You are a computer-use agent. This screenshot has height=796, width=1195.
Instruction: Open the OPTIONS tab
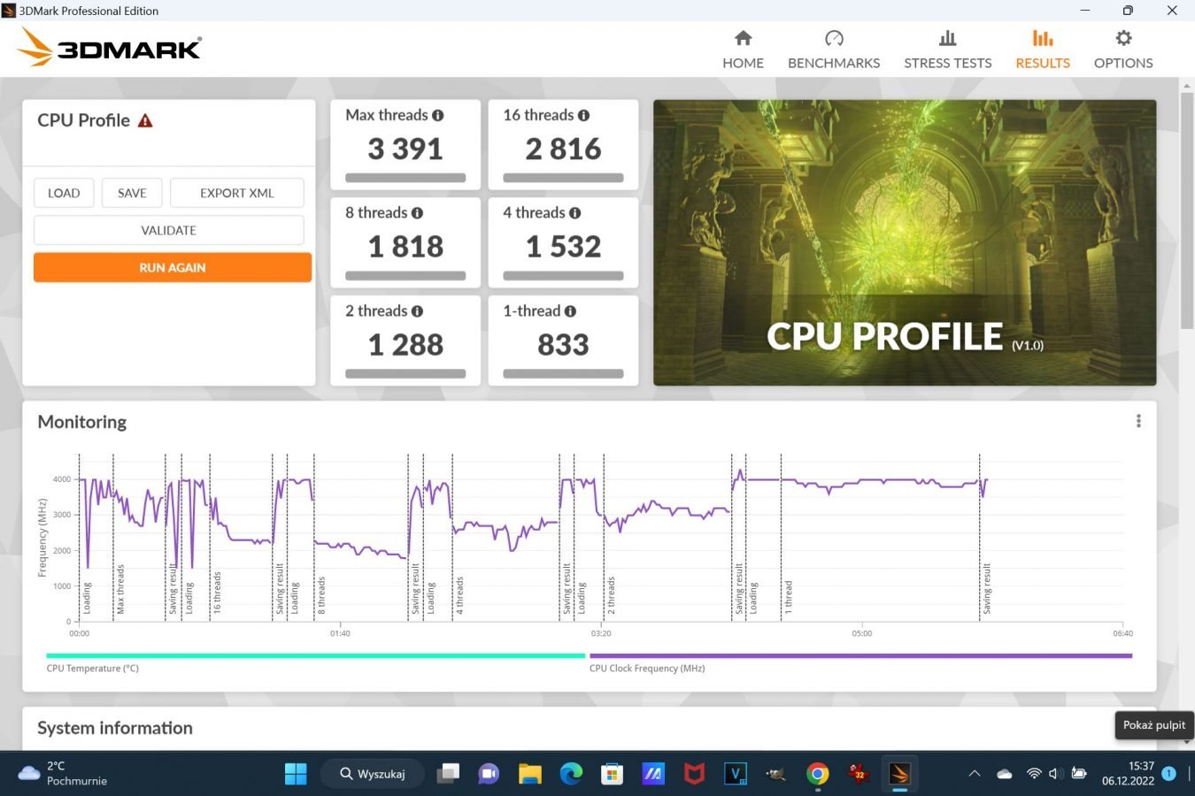pyautogui.click(x=1123, y=50)
